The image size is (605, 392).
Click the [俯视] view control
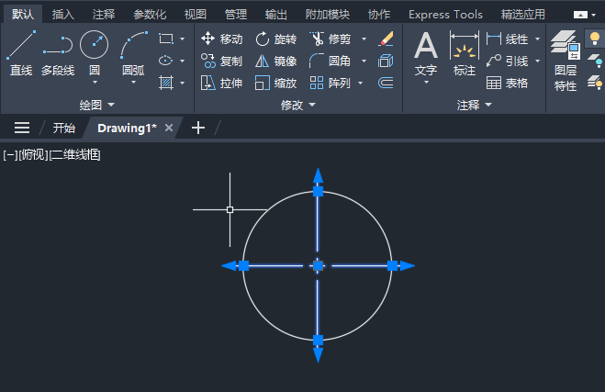33,155
